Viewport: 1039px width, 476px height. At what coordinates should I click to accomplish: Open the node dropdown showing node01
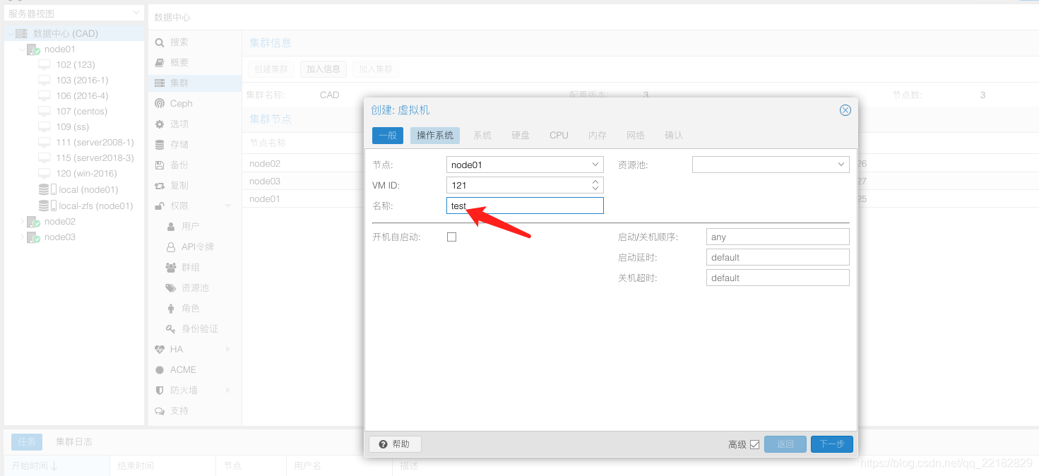pos(525,165)
